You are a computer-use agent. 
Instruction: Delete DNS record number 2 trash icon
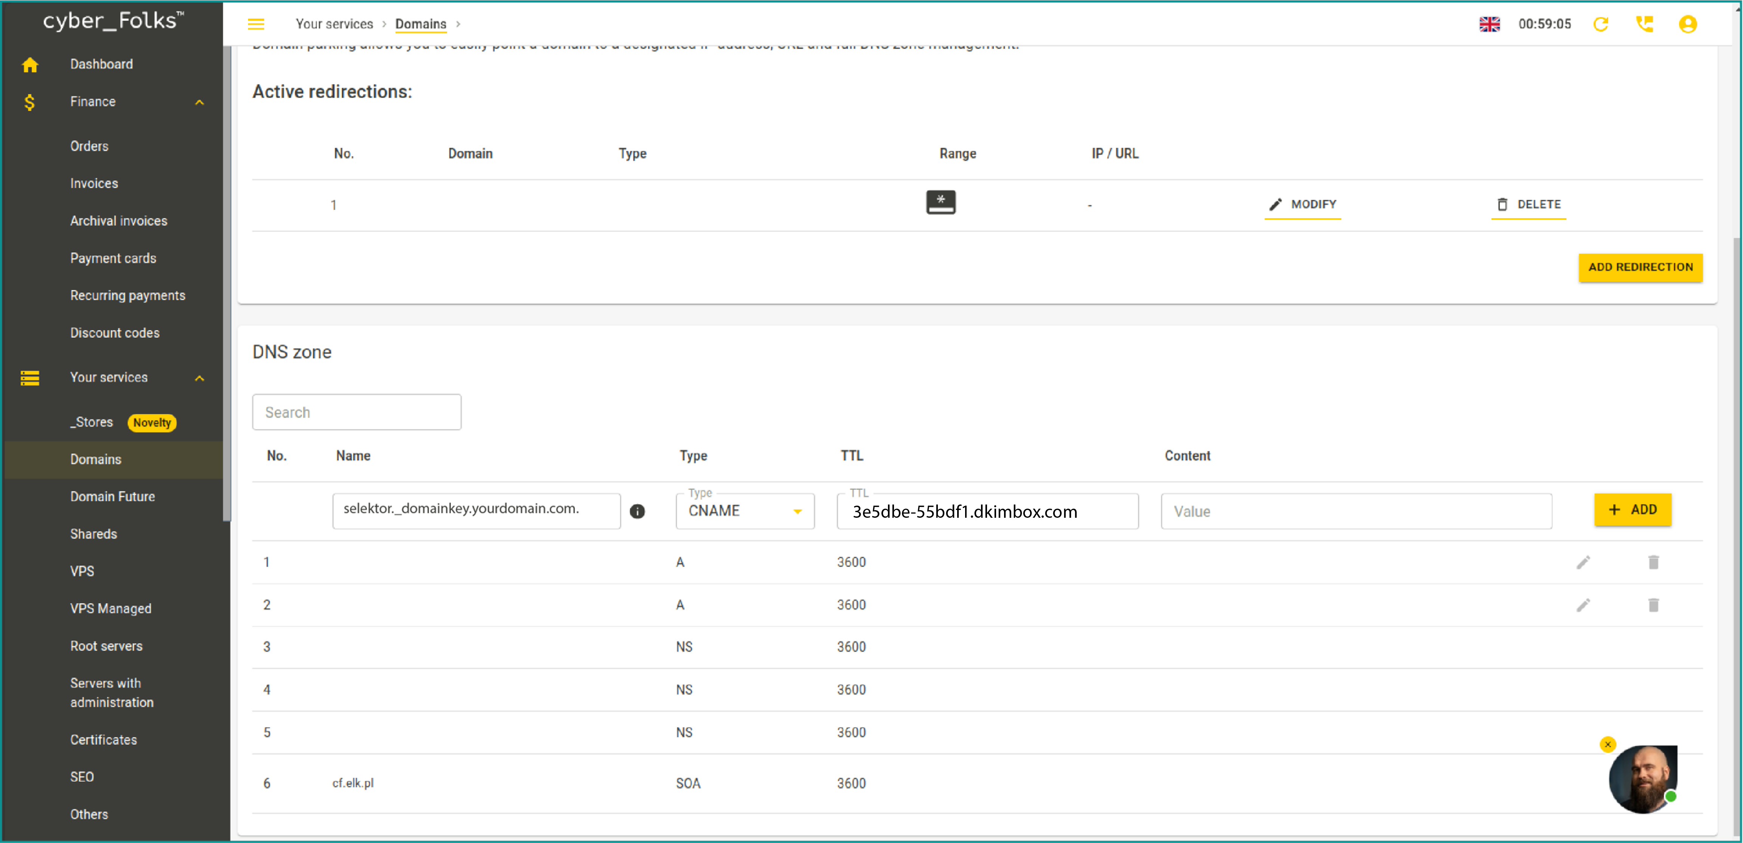tap(1653, 605)
